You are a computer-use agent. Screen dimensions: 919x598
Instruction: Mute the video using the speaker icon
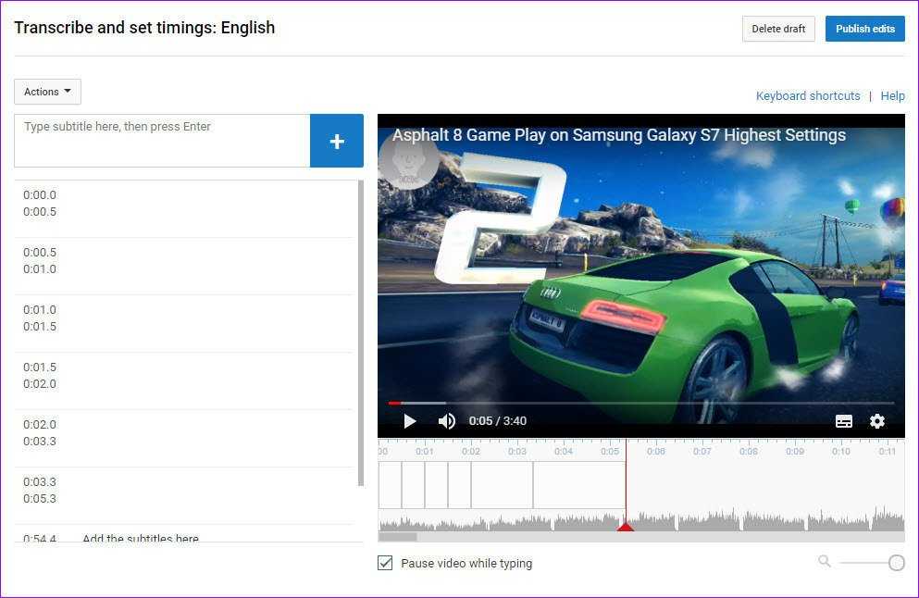click(x=446, y=421)
